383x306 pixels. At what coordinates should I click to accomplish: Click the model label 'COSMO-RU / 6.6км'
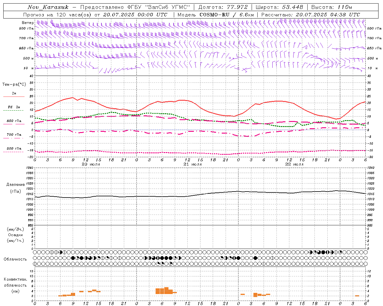click(x=227, y=14)
